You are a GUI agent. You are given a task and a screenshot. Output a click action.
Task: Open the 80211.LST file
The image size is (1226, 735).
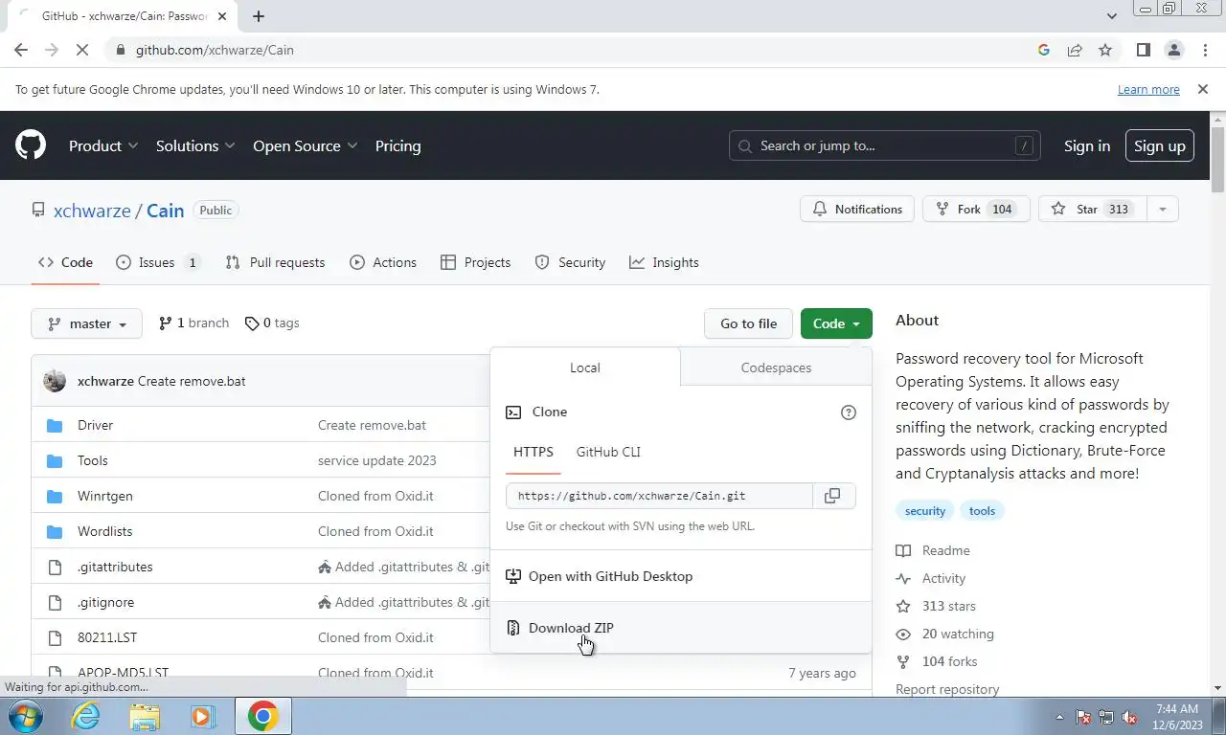pyautogui.click(x=107, y=637)
